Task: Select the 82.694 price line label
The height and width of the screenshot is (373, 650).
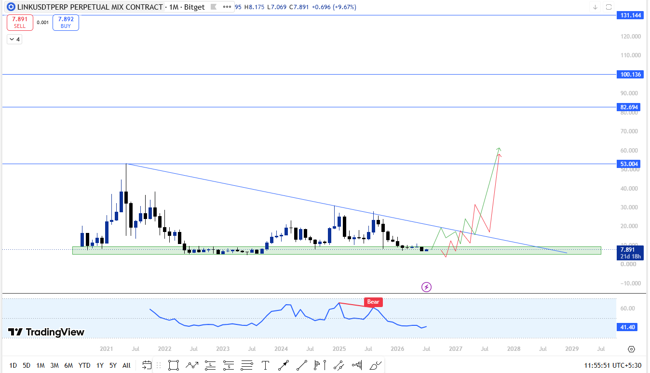Action: [629, 107]
